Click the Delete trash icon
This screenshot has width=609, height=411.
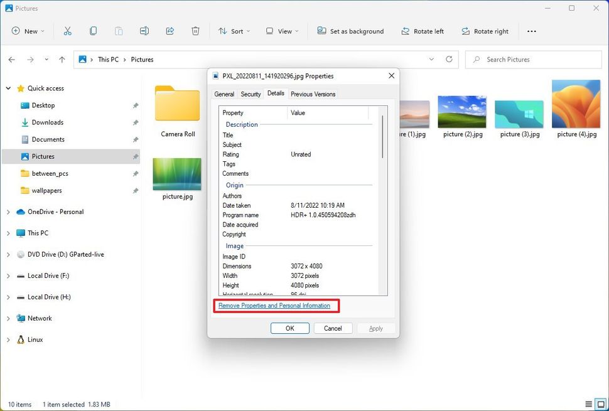tap(195, 31)
